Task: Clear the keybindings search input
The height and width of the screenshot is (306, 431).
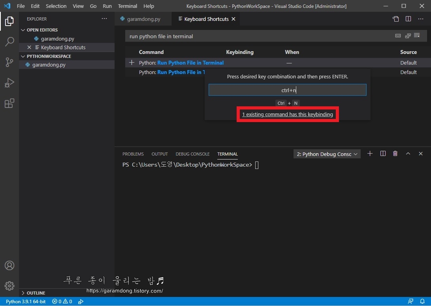Action: tap(417, 35)
